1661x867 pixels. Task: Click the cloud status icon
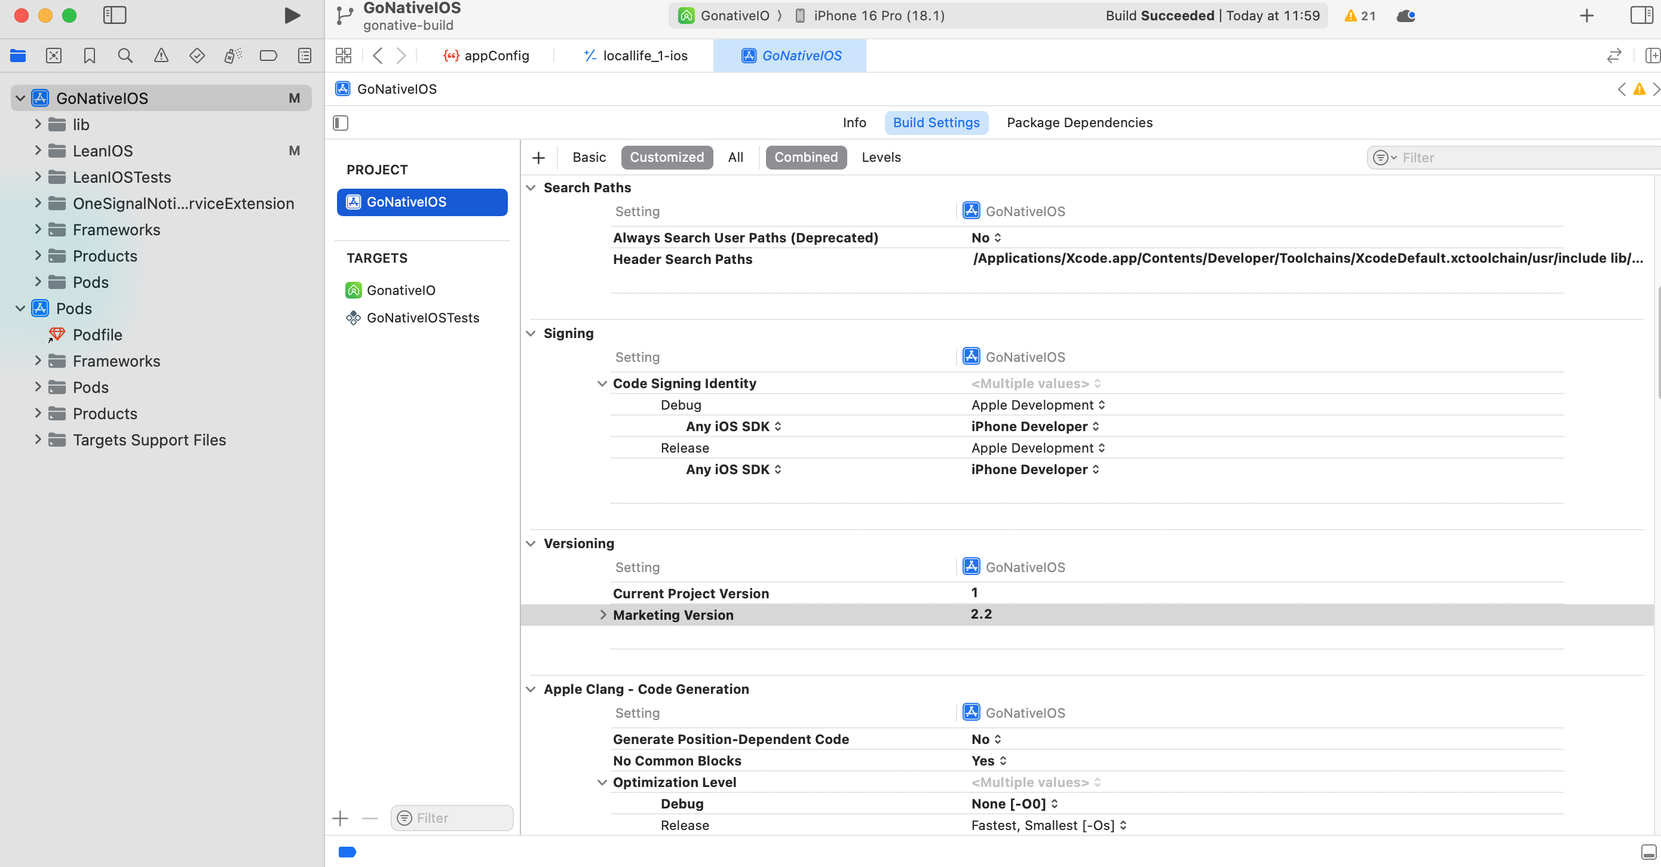1406,16
